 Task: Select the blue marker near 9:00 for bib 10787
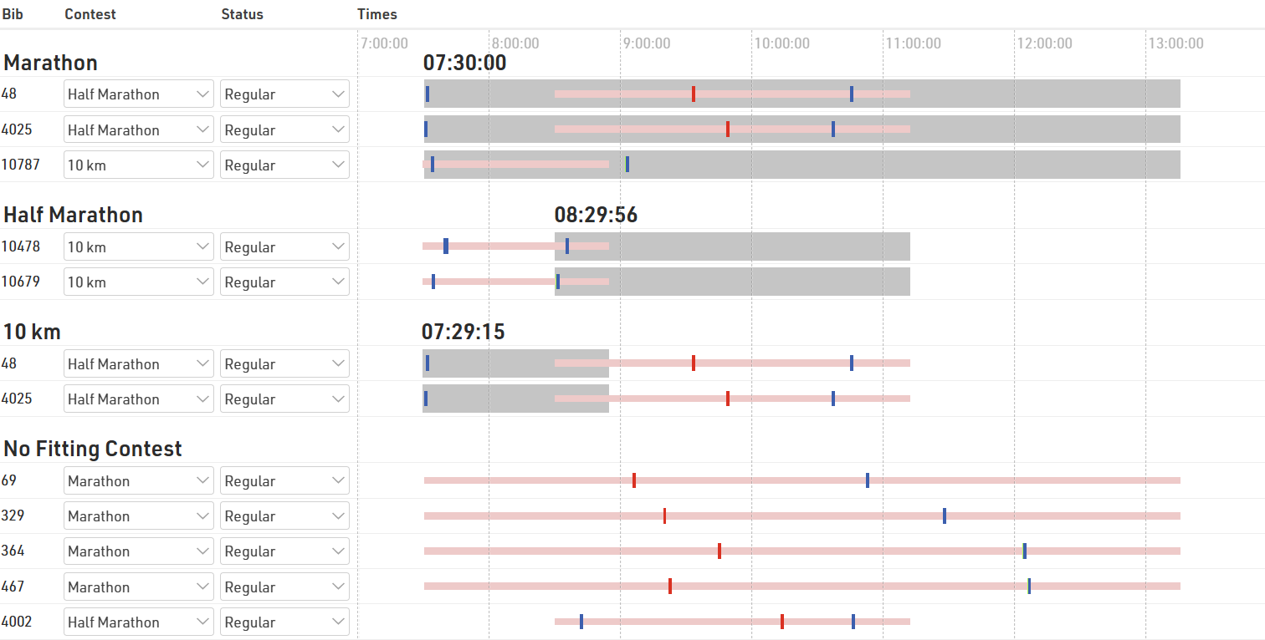point(627,165)
